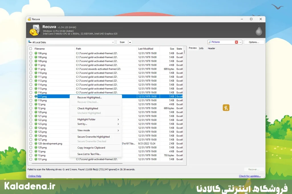Viewport: 292px width, 194px height.
Task: Check the box for 117.png
Action: tap(31, 96)
